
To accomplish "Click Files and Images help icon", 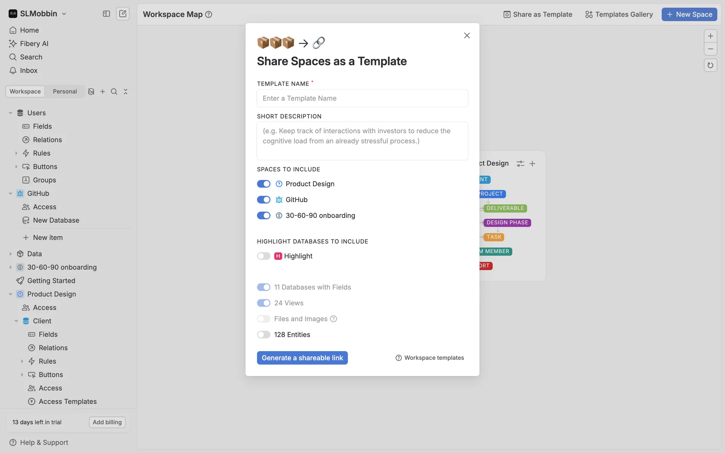I will click(x=333, y=319).
